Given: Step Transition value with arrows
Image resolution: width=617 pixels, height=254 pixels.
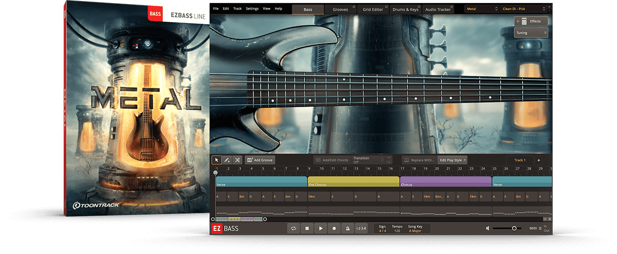Looking at the screenshot, I should tap(389, 160).
